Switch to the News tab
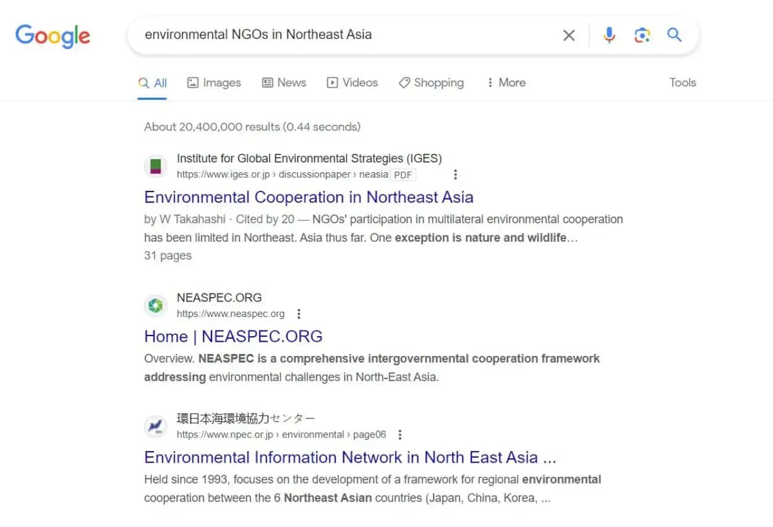773x527 pixels. coord(284,83)
